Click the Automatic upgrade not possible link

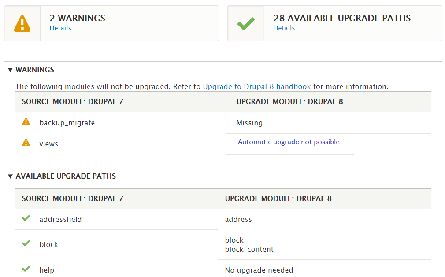pyautogui.click(x=289, y=142)
